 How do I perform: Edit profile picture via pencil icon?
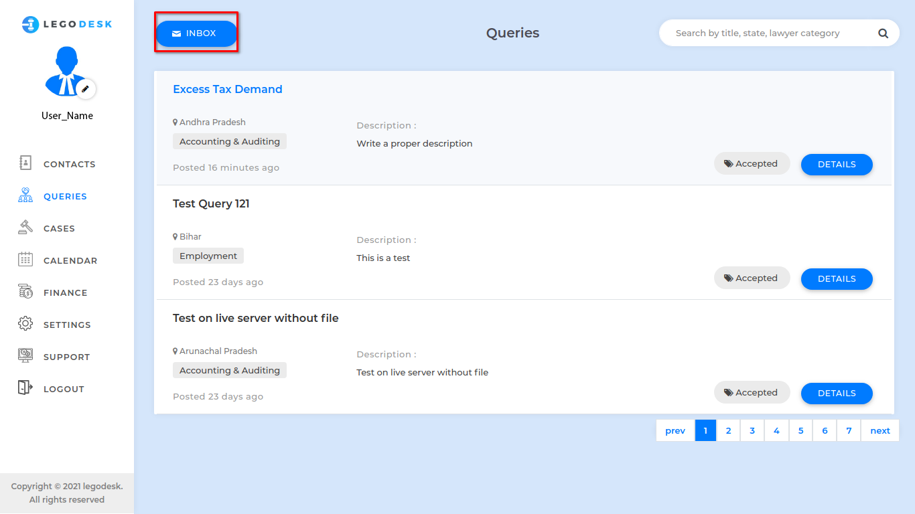point(86,89)
